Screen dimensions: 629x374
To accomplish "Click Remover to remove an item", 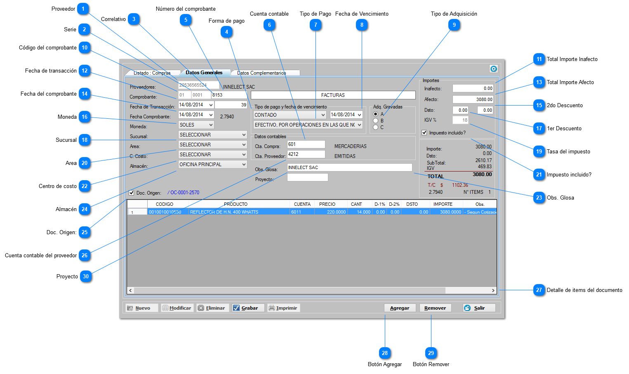I will pyautogui.click(x=435, y=308).
